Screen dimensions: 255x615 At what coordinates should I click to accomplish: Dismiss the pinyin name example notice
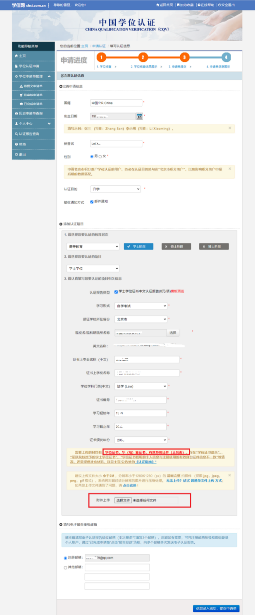point(230,128)
